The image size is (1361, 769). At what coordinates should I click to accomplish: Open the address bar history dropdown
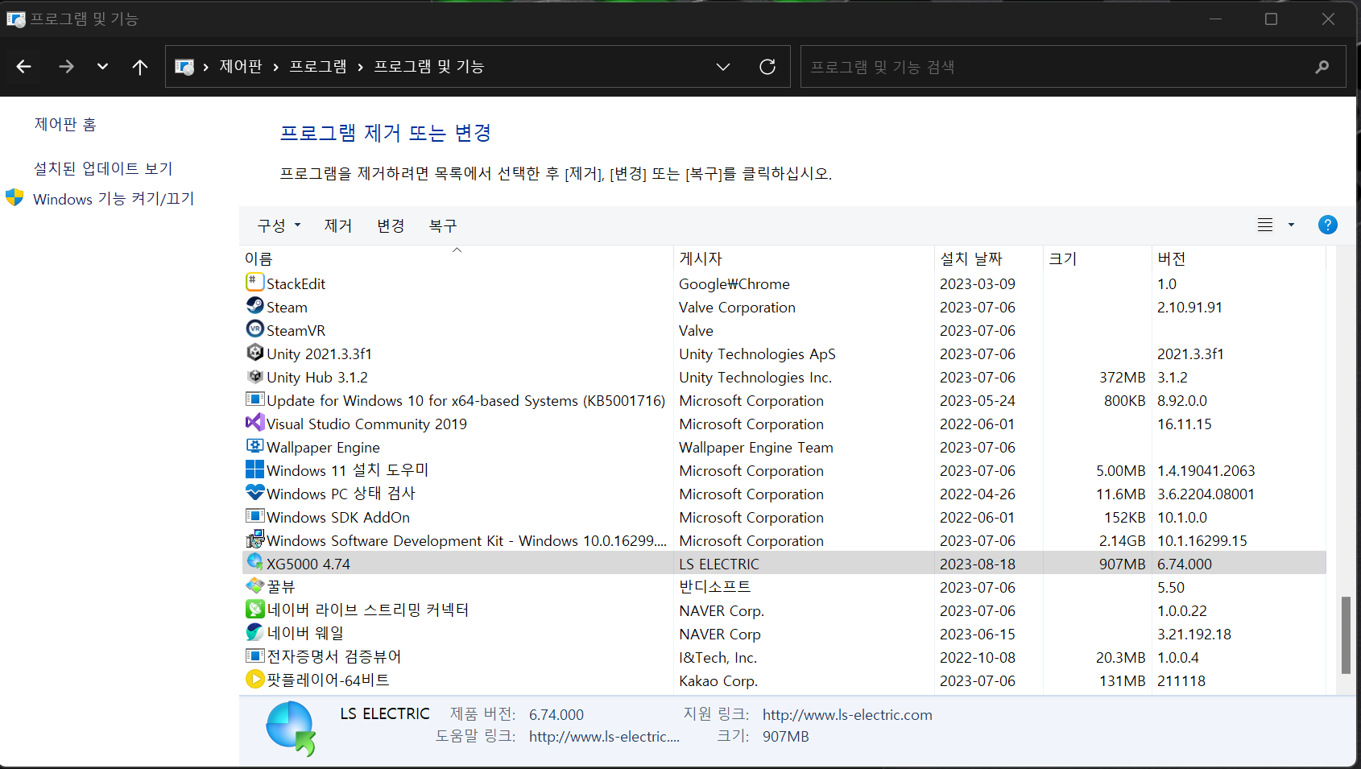(x=722, y=67)
